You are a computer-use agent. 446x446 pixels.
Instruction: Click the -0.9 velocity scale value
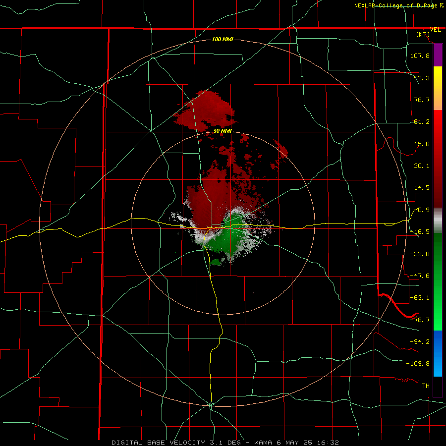pos(422,210)
